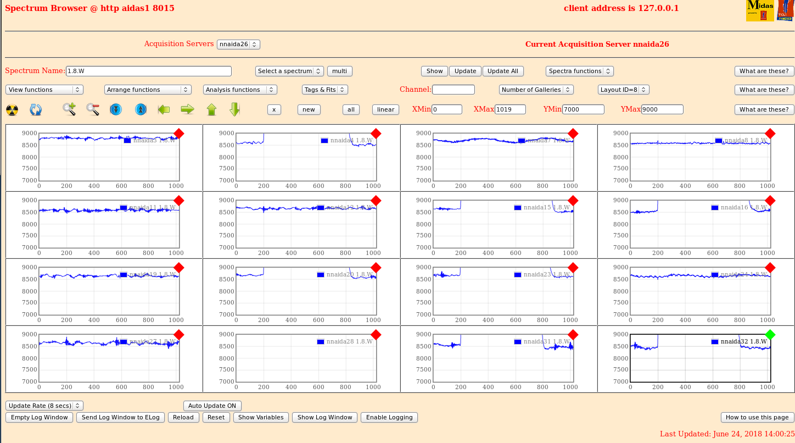Zoom in with the plus magnifier icon
The height and width of the screenshot is (443, 795).
point(69,109)
